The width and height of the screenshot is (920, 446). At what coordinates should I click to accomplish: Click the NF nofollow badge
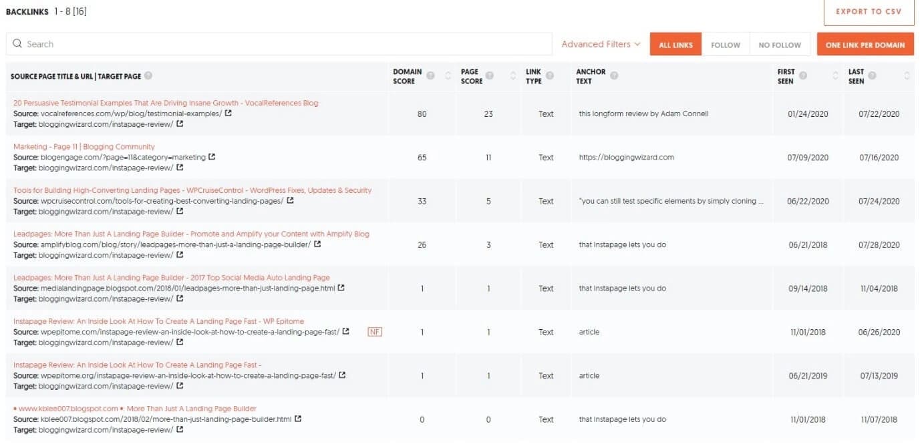[375, 332]
